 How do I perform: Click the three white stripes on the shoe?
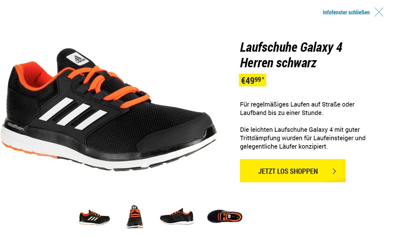pyautogui.click(x=73, y=114)
